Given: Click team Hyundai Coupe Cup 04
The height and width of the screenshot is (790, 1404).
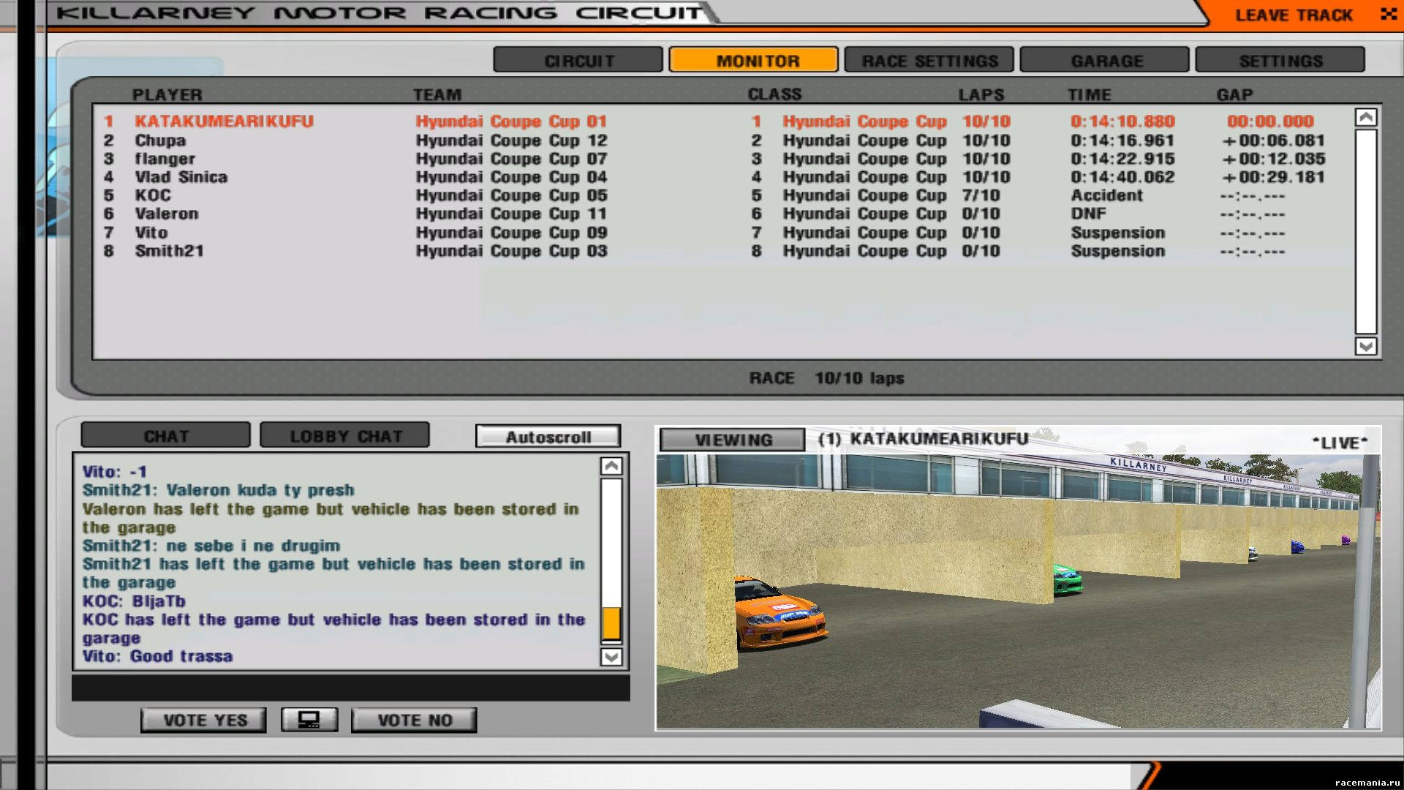Looking at the screenshot, I should pyautogui.click(x=511, y=177).
